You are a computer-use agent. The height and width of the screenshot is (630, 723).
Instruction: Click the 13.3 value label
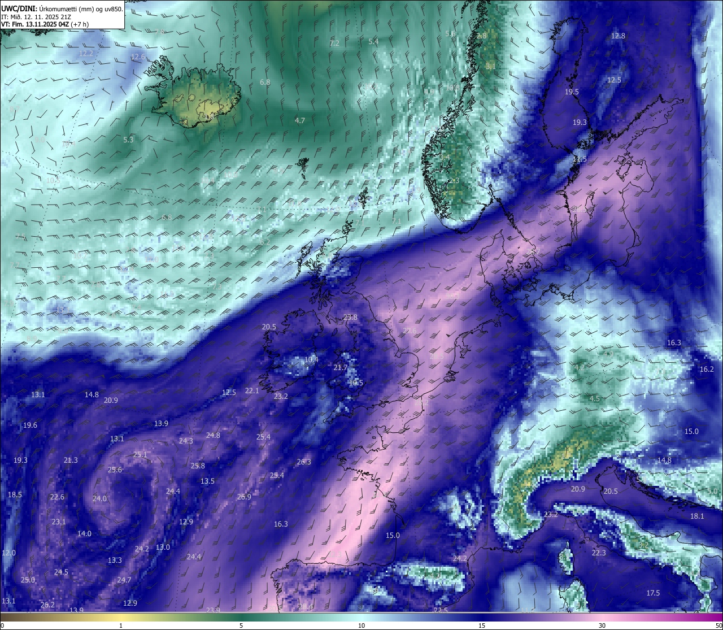click(x=115, y=561)
